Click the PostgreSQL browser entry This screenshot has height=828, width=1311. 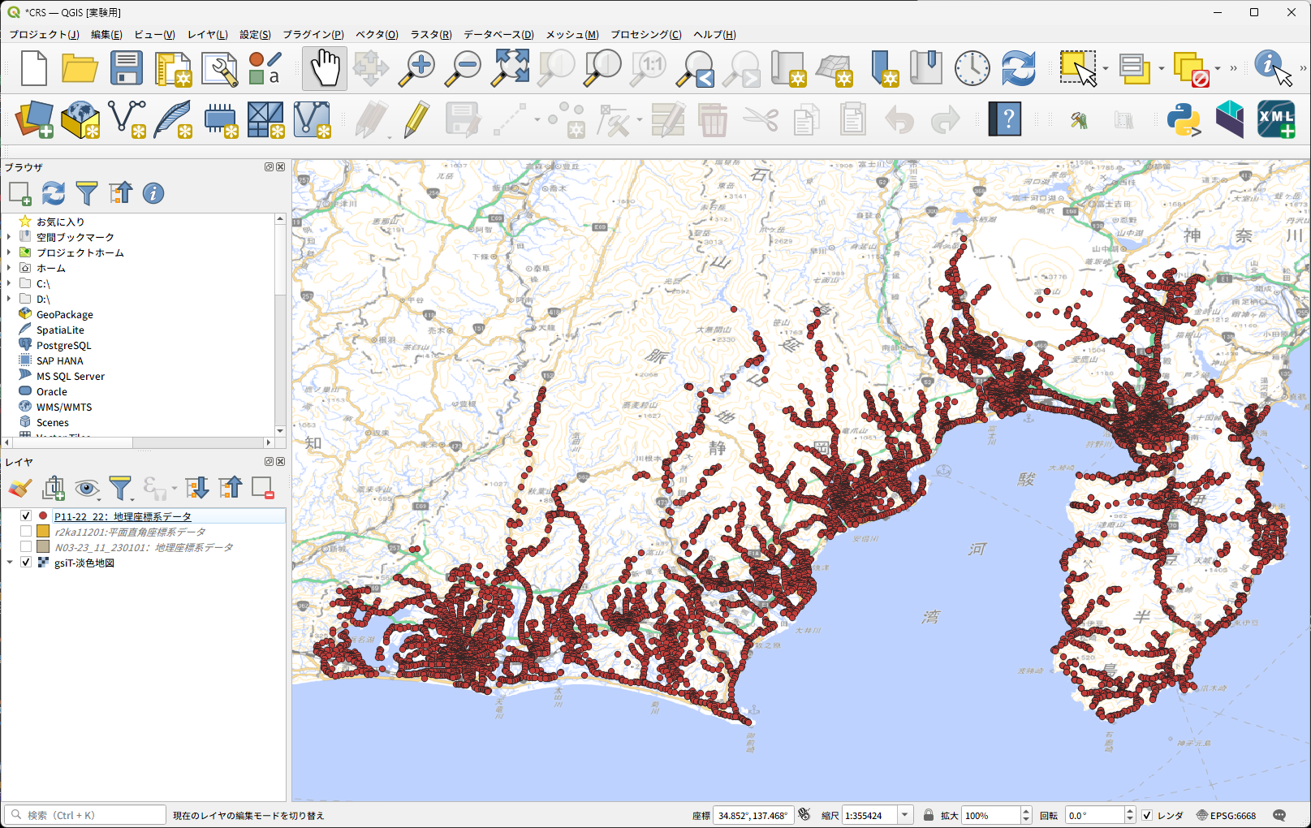coord(63,346)
